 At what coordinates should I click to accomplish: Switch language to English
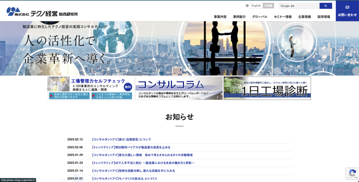coord(256,6)
